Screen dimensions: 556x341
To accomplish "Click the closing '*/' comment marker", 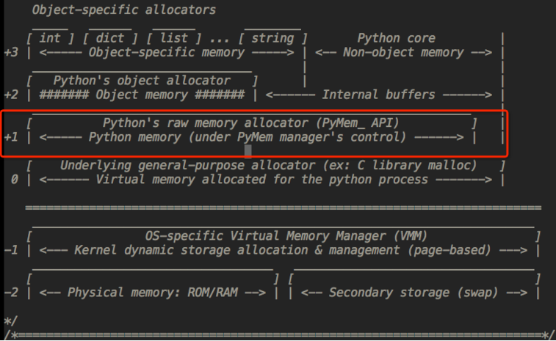I will (x=10, y=321).
